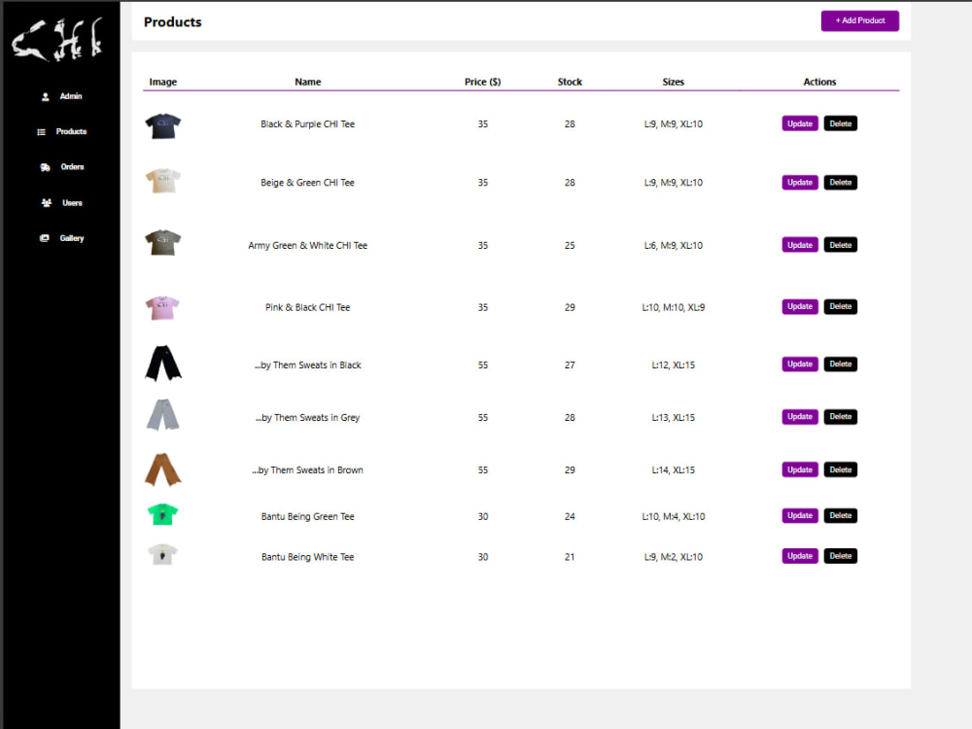Click the Admin user icon
The image size is (972, 729).
pyautogui.click(x=46, y=96)
